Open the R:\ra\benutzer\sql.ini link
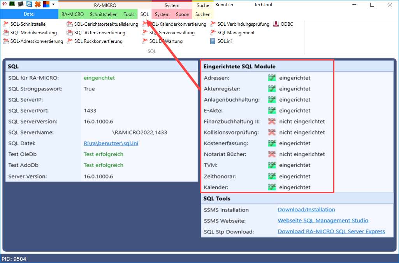The width and height of the screenshot is (399, 263). 111,143
